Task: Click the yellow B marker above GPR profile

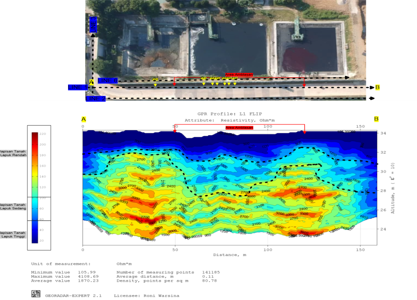Action: click(x=376, y=119)
